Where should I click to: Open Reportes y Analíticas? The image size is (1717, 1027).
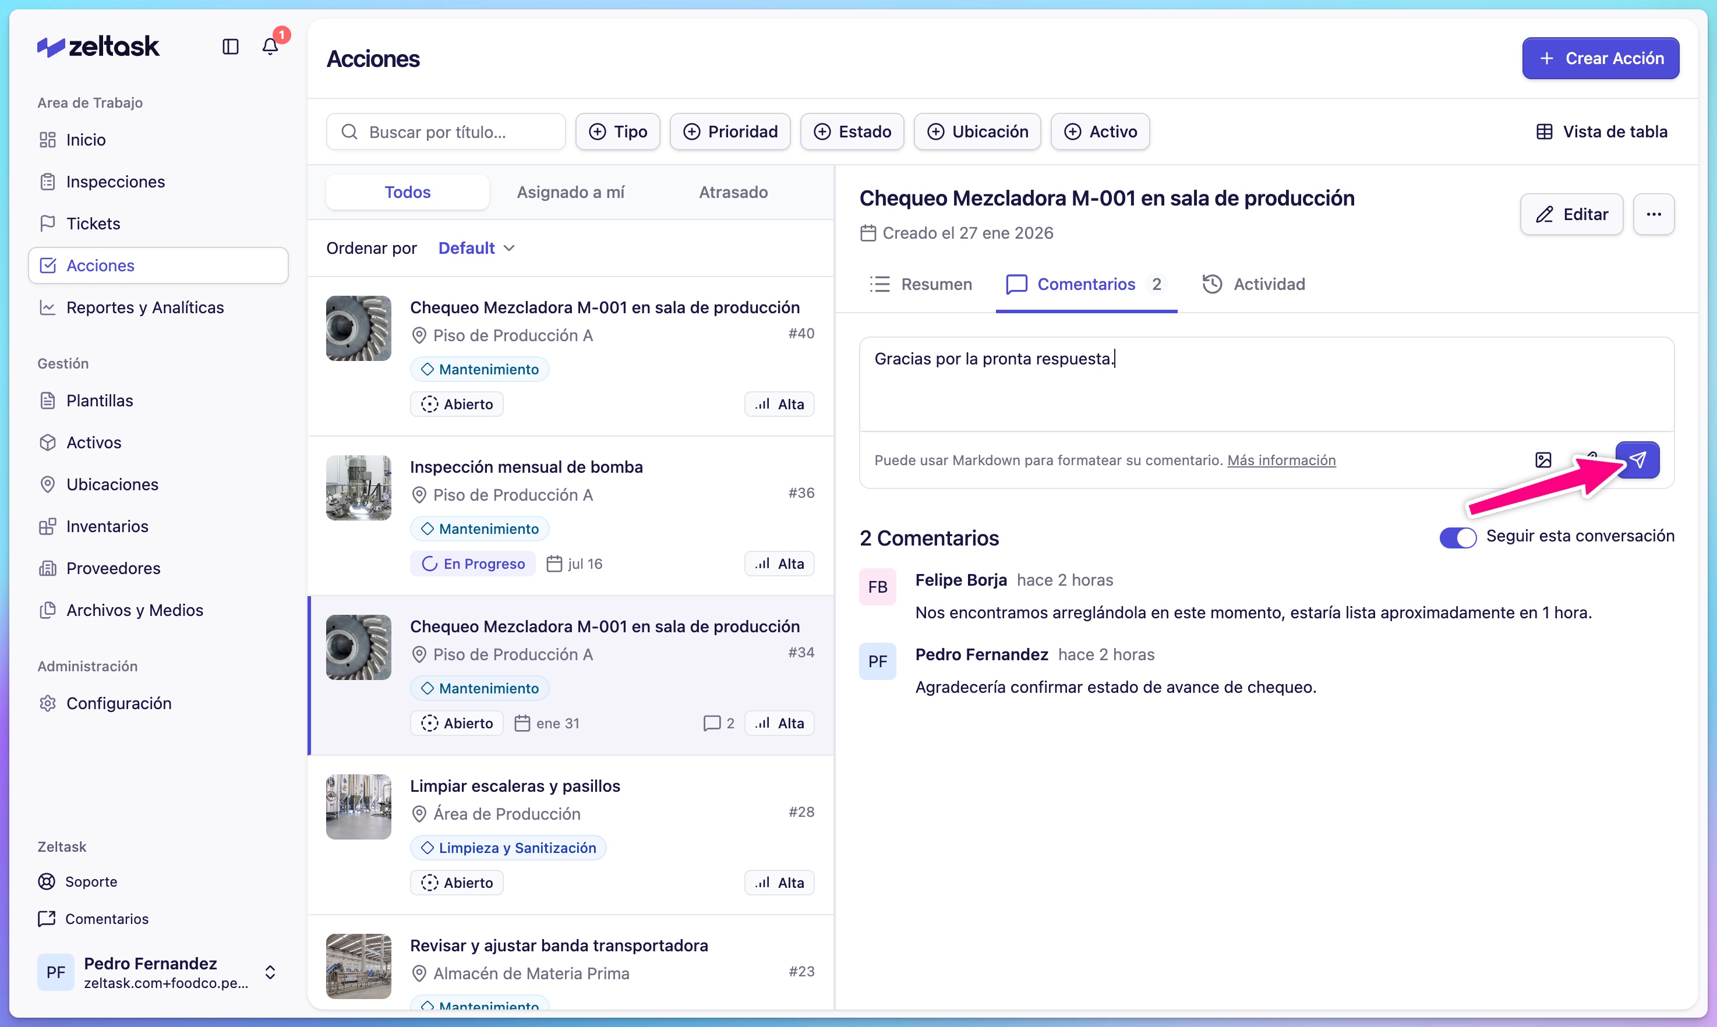coord(158,307)
